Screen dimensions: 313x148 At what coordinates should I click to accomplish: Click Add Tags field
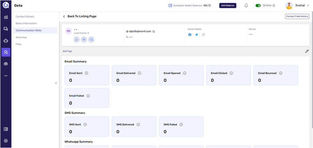(x=67, y=51)
